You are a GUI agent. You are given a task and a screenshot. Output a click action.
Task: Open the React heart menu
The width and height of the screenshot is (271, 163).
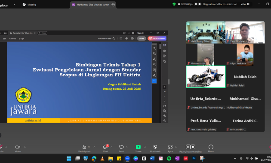click(x=121, y=148)
